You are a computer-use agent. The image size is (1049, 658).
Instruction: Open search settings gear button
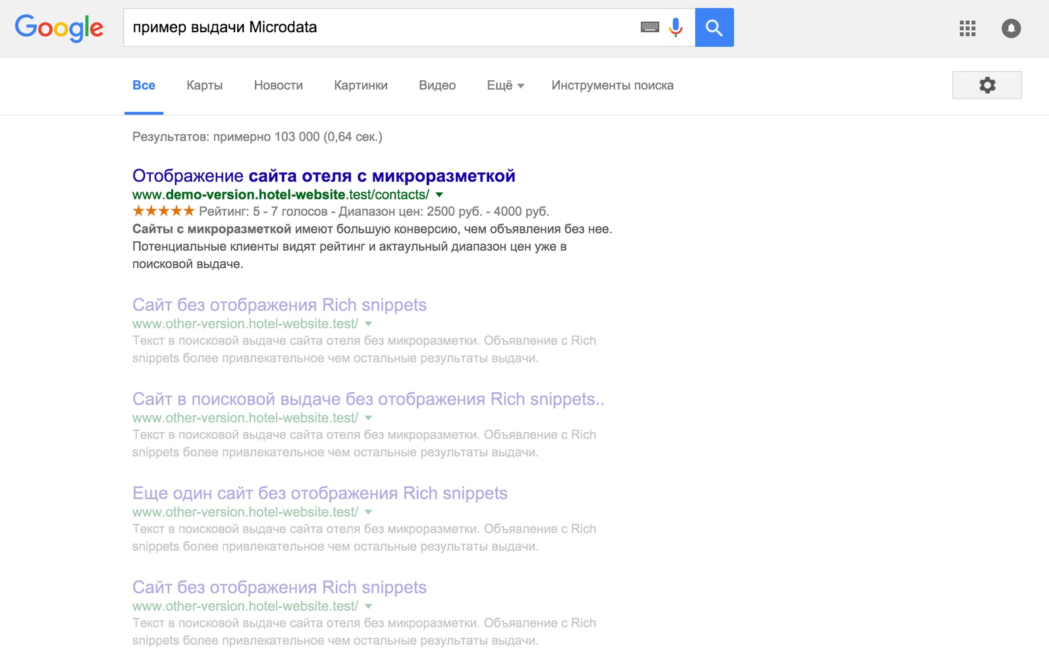(x=986, y=85)
